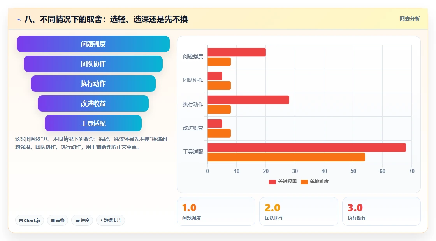Toggle the 落地难度 legend orange swatch
Viewport: 436px width, 241px height.
point(304,182)
